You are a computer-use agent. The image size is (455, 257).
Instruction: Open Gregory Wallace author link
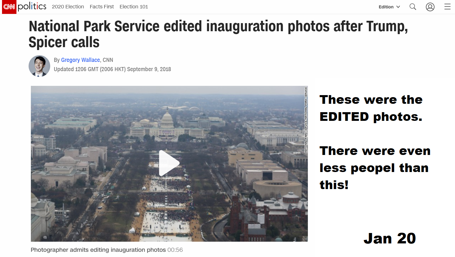pos(80,60)
